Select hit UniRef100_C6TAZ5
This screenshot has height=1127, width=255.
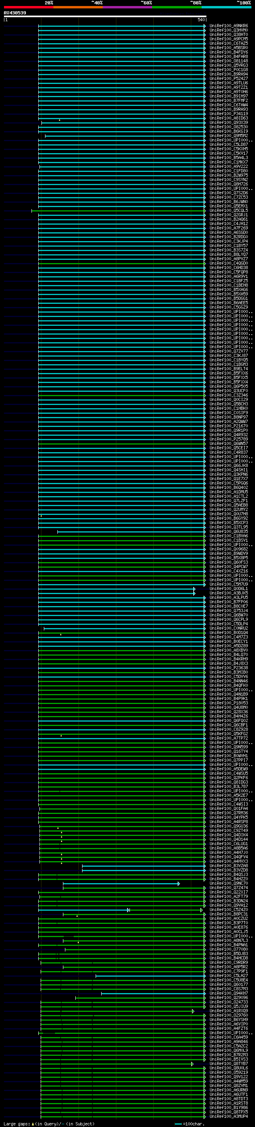tap(229, 43)
